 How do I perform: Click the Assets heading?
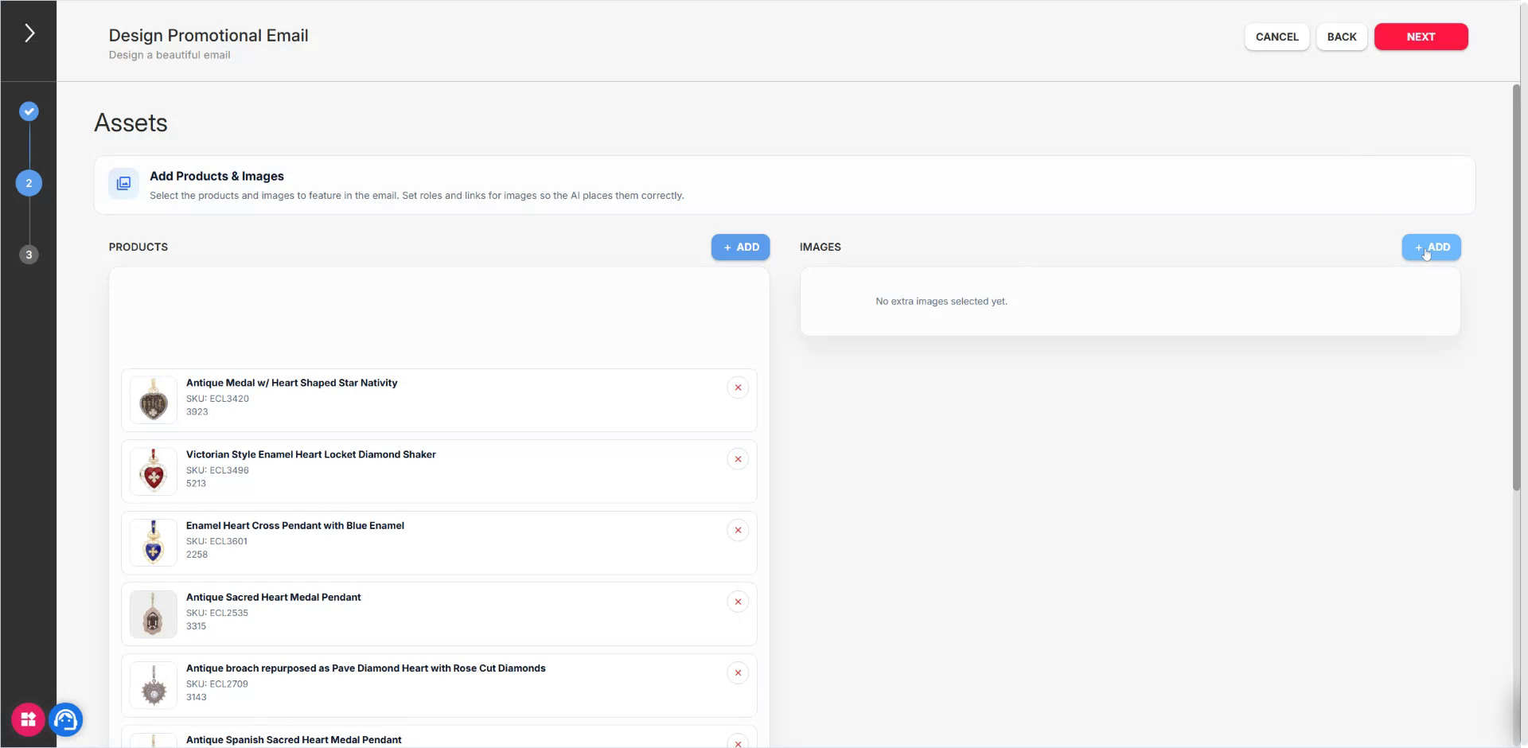tap(131, 123)
